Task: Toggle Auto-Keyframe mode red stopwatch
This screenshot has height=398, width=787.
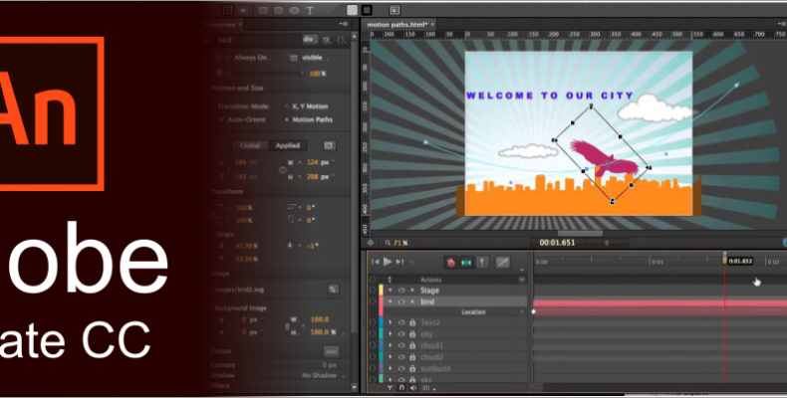Action: pyautogui.click(x=450, y=262)
